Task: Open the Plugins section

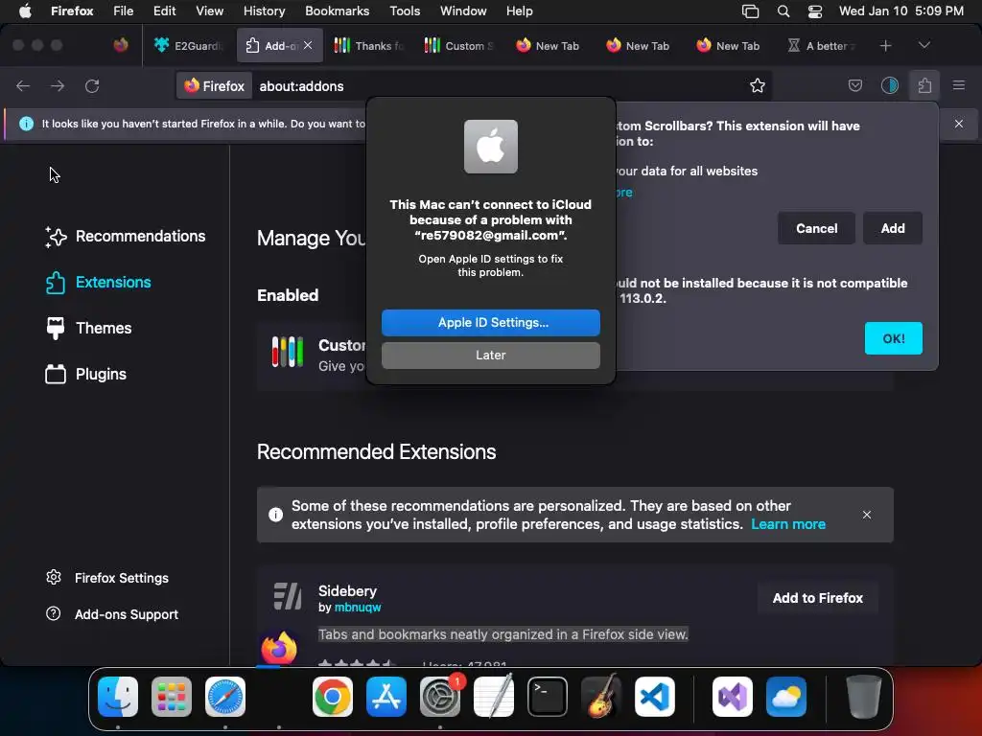Action: point(85,375)
